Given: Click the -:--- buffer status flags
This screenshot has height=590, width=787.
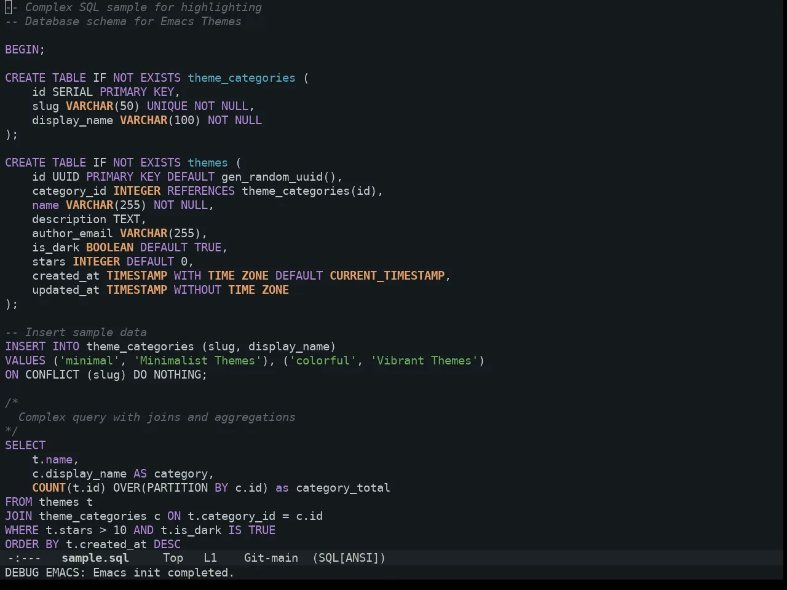Looking at the screenshot, I should (25, 558).
